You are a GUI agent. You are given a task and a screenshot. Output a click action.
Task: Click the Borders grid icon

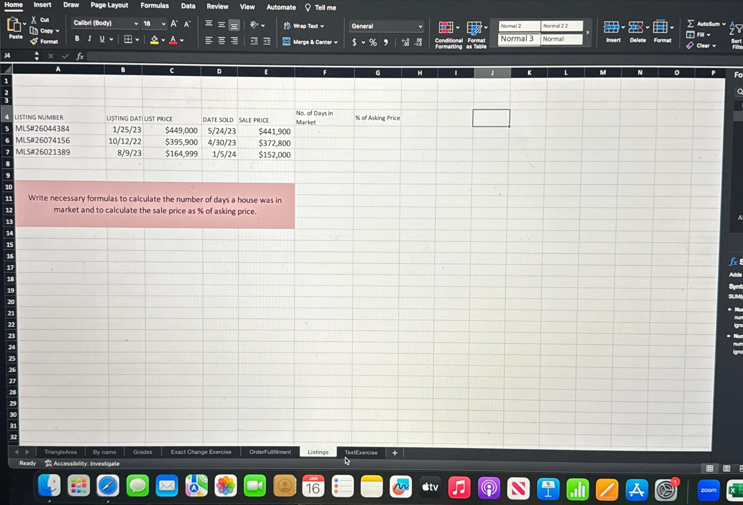[128, 39]
